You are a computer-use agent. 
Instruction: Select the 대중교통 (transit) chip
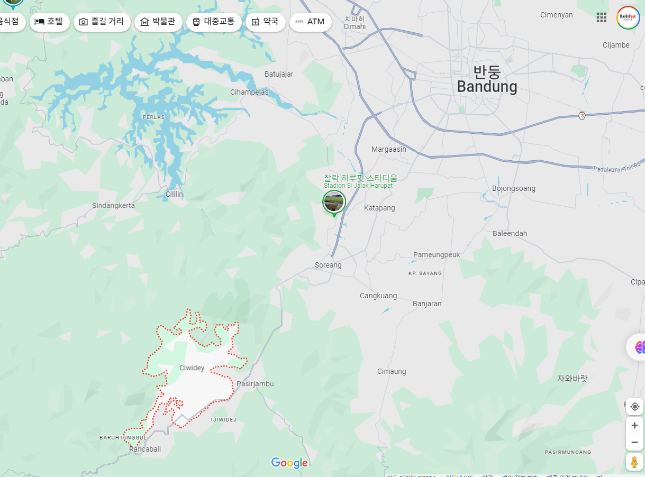click(x=213, y=22)
